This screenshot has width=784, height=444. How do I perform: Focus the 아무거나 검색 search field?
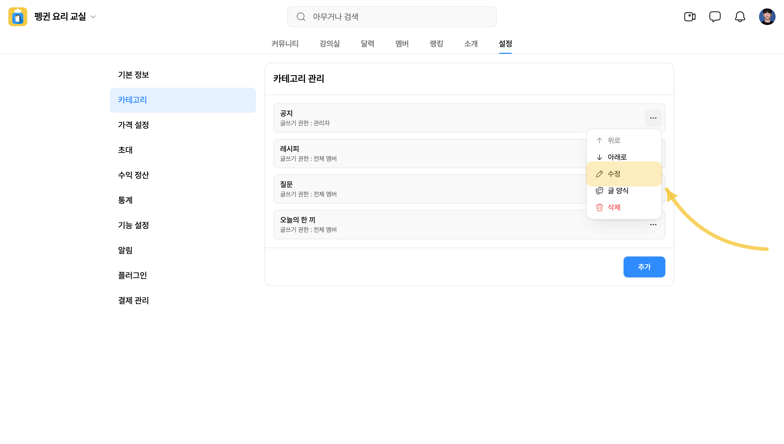pyautogui.click(x=392, y=17)
